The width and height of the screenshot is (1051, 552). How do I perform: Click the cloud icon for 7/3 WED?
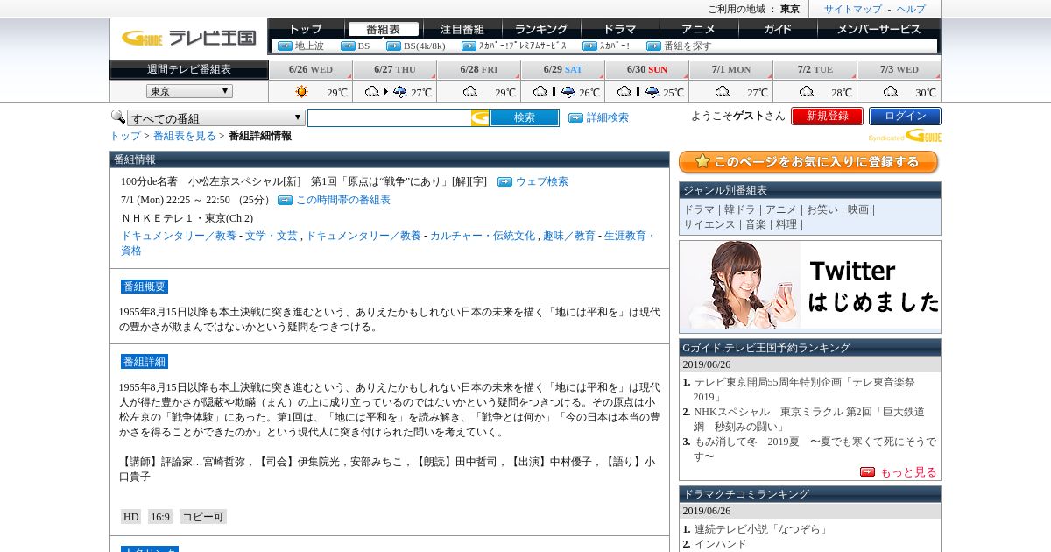pyautogui.click(x=891, y=91)
